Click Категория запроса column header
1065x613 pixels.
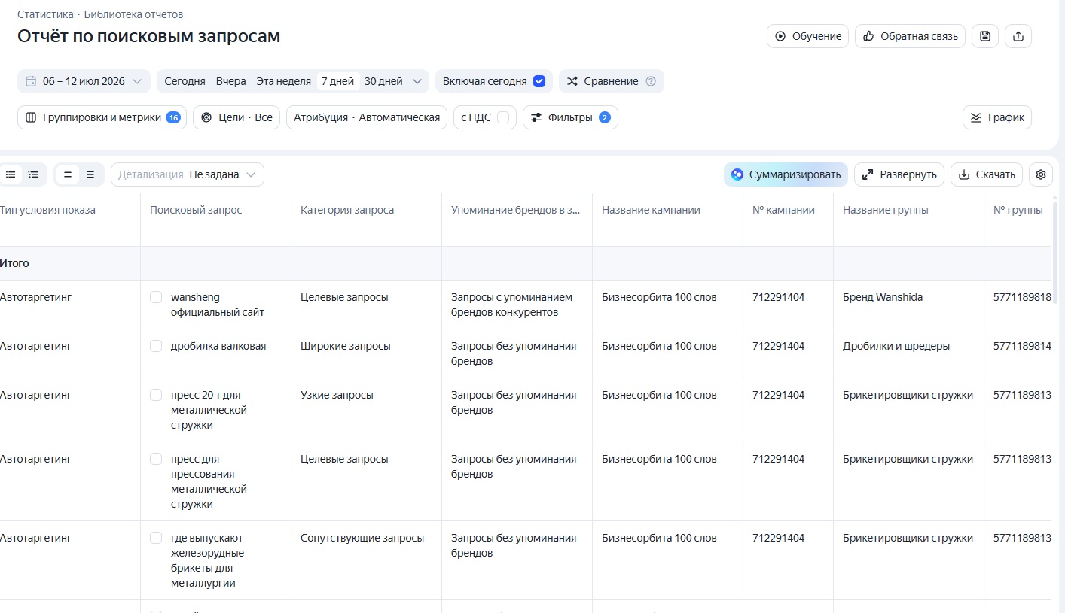click(347, 210)
